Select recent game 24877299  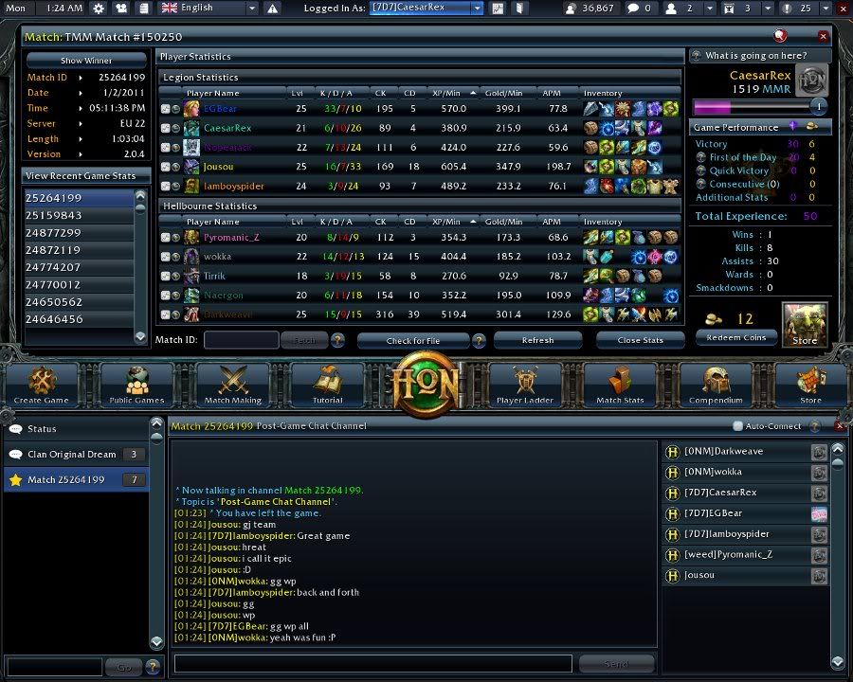[79, 233]
